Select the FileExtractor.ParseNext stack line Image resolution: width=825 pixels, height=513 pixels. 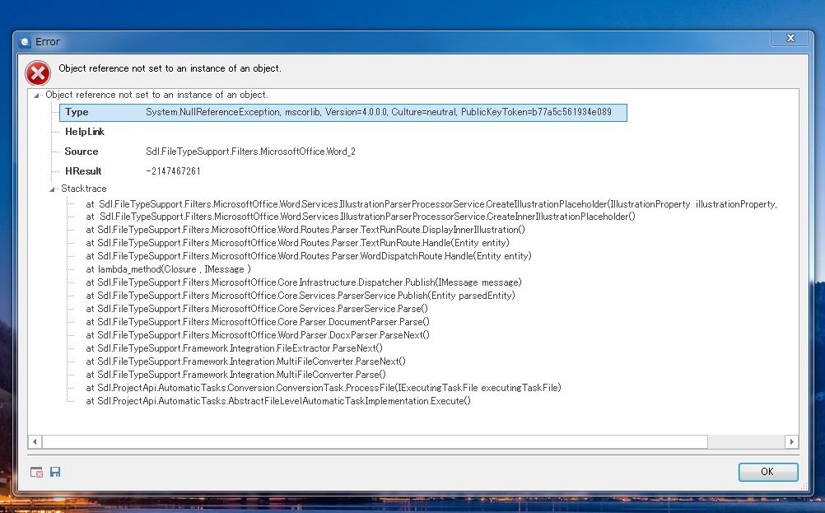(x=234, y=347)
